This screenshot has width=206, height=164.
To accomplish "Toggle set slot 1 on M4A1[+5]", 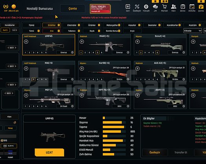I will coord(81,52).
